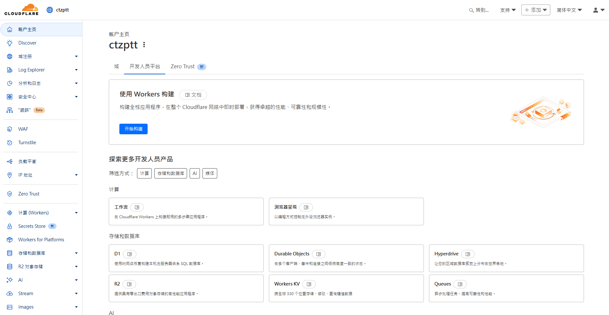This screenshot has height=315, width=609.
Task: Open the user profile icon menu
Action: [598, 10]
